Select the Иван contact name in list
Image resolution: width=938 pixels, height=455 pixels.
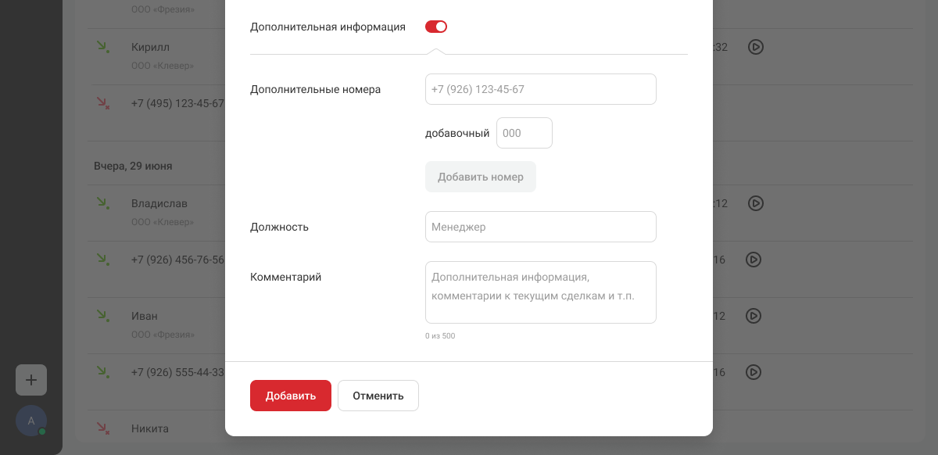point(145,316)
